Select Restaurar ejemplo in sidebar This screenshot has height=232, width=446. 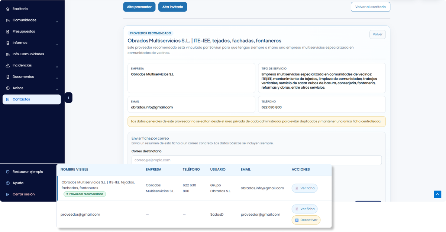pos(32,172)
